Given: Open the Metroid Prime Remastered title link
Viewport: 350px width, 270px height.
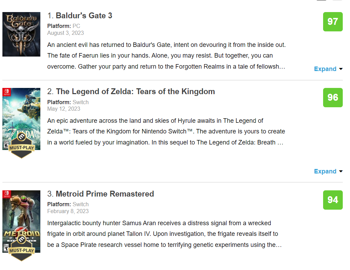Looking at the screenshot, I should pos(105,194).
